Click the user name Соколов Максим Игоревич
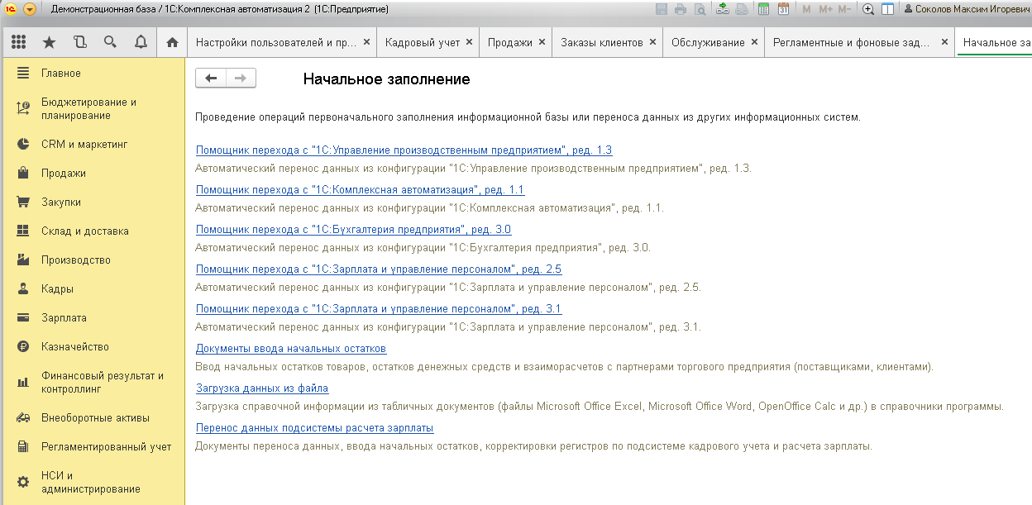Viewport: 1032px width, 505px height. coord(967,9)
